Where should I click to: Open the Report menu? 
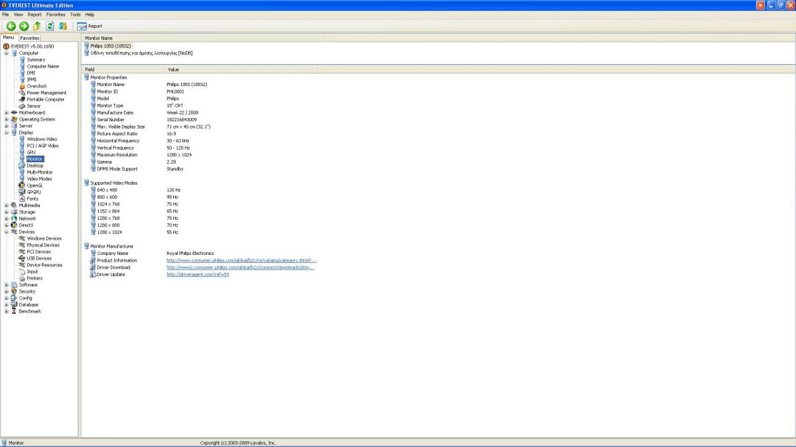[34, 14]
